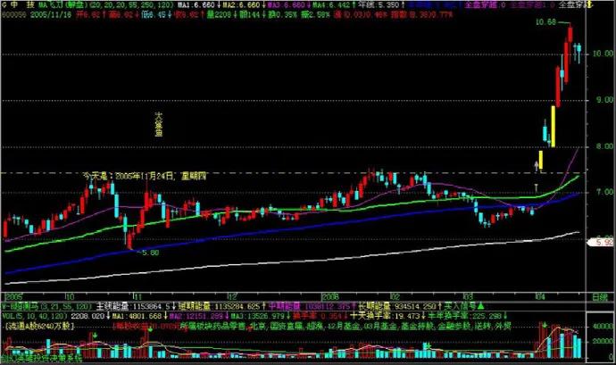Click the 7.00 price axis label

(603, 193)
